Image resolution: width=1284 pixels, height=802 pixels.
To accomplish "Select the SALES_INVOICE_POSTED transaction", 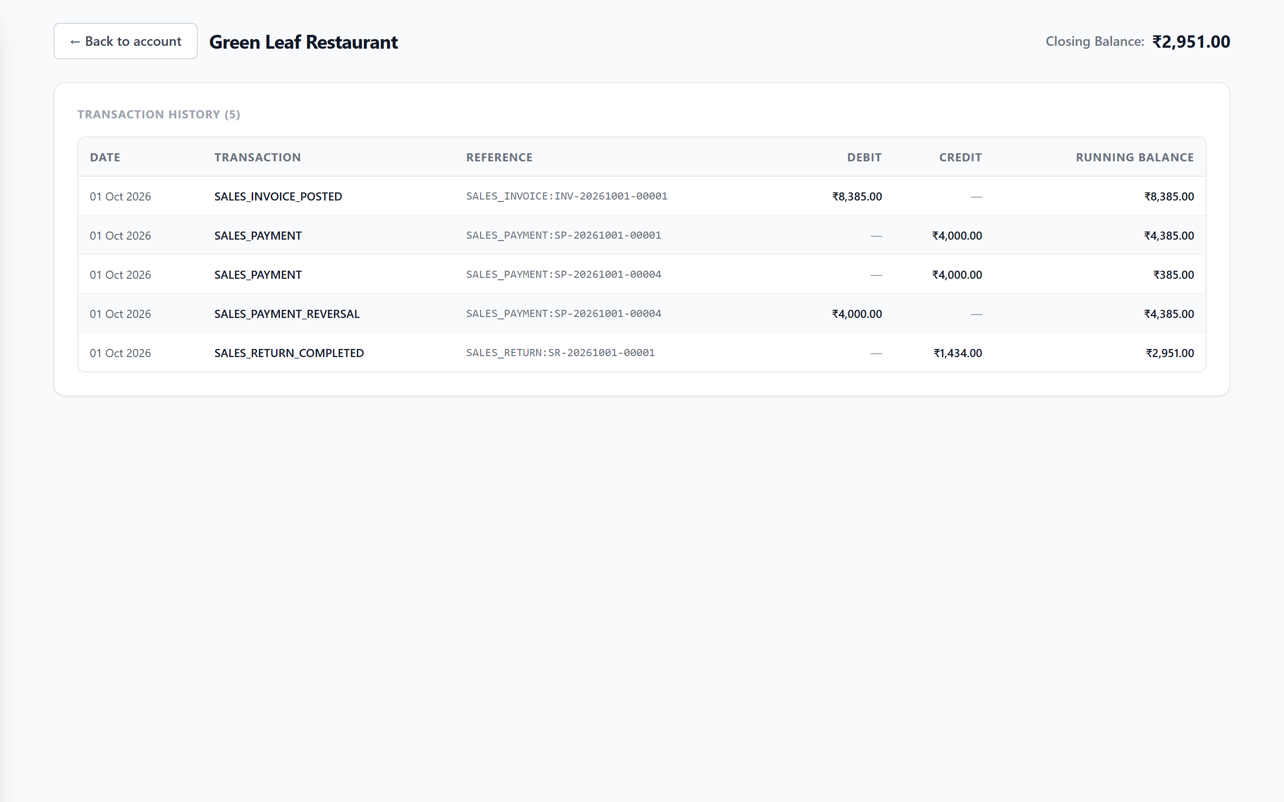I will click(278, 197).
